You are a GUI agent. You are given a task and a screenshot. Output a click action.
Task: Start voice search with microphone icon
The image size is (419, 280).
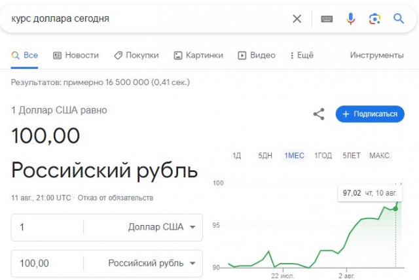[x=351, y=18]
